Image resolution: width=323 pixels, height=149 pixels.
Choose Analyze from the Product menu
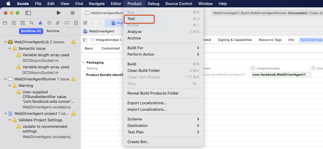pyautogui.click(x=163, y=32)
